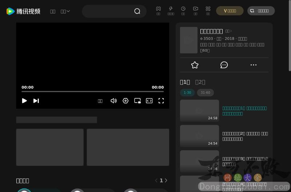This screenshot has width=291, height=192.
Task: Toggle web page fullscreen (theater) mode
Action: [x=149, y=101]
